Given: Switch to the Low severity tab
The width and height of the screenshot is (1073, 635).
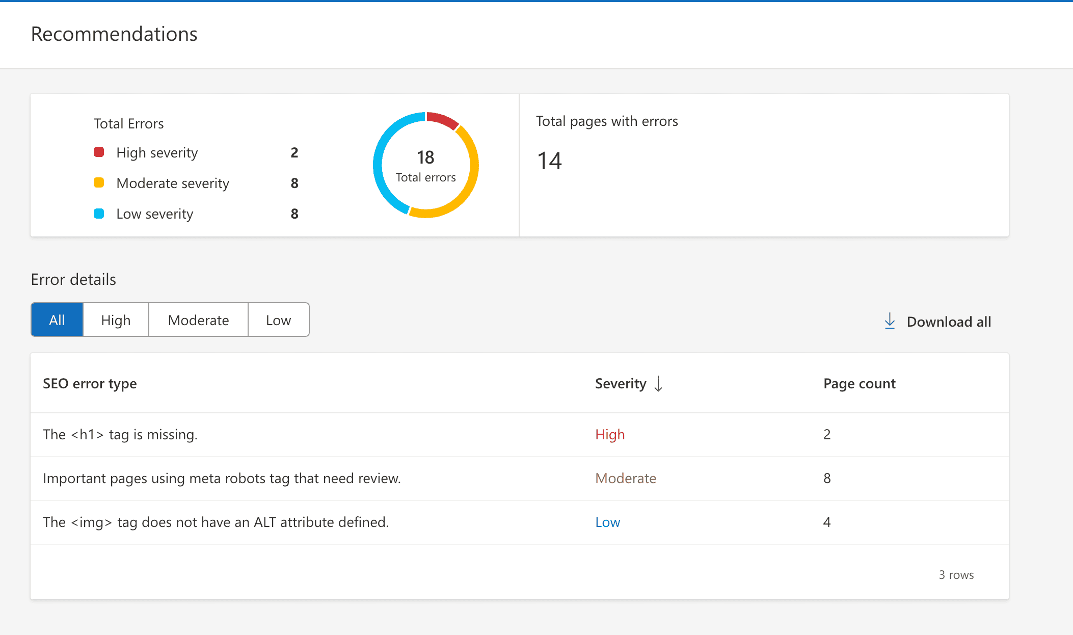Looking at the screenshot, I should [278, 320].
